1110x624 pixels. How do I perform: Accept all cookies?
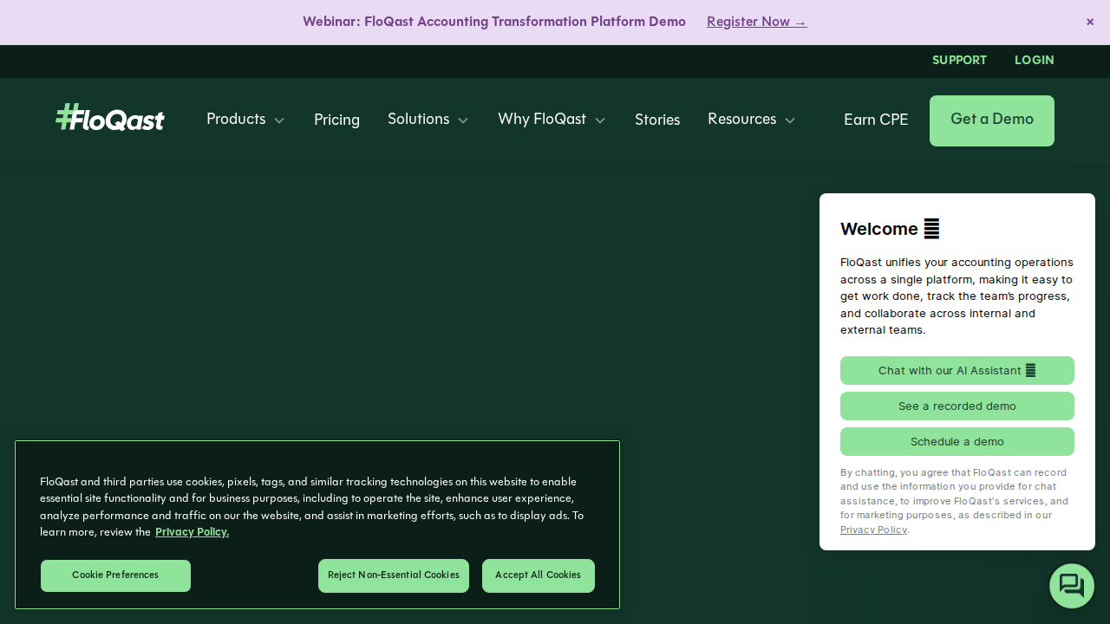pos(538,575)
